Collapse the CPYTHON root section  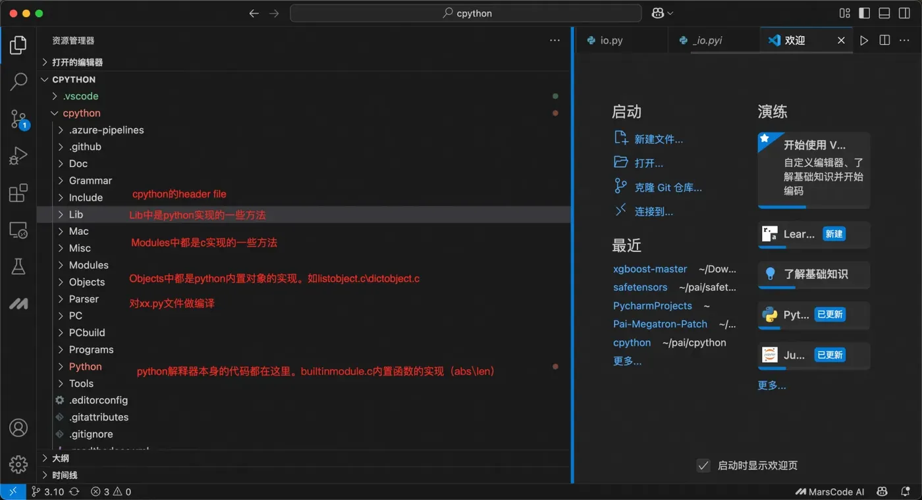304,79
